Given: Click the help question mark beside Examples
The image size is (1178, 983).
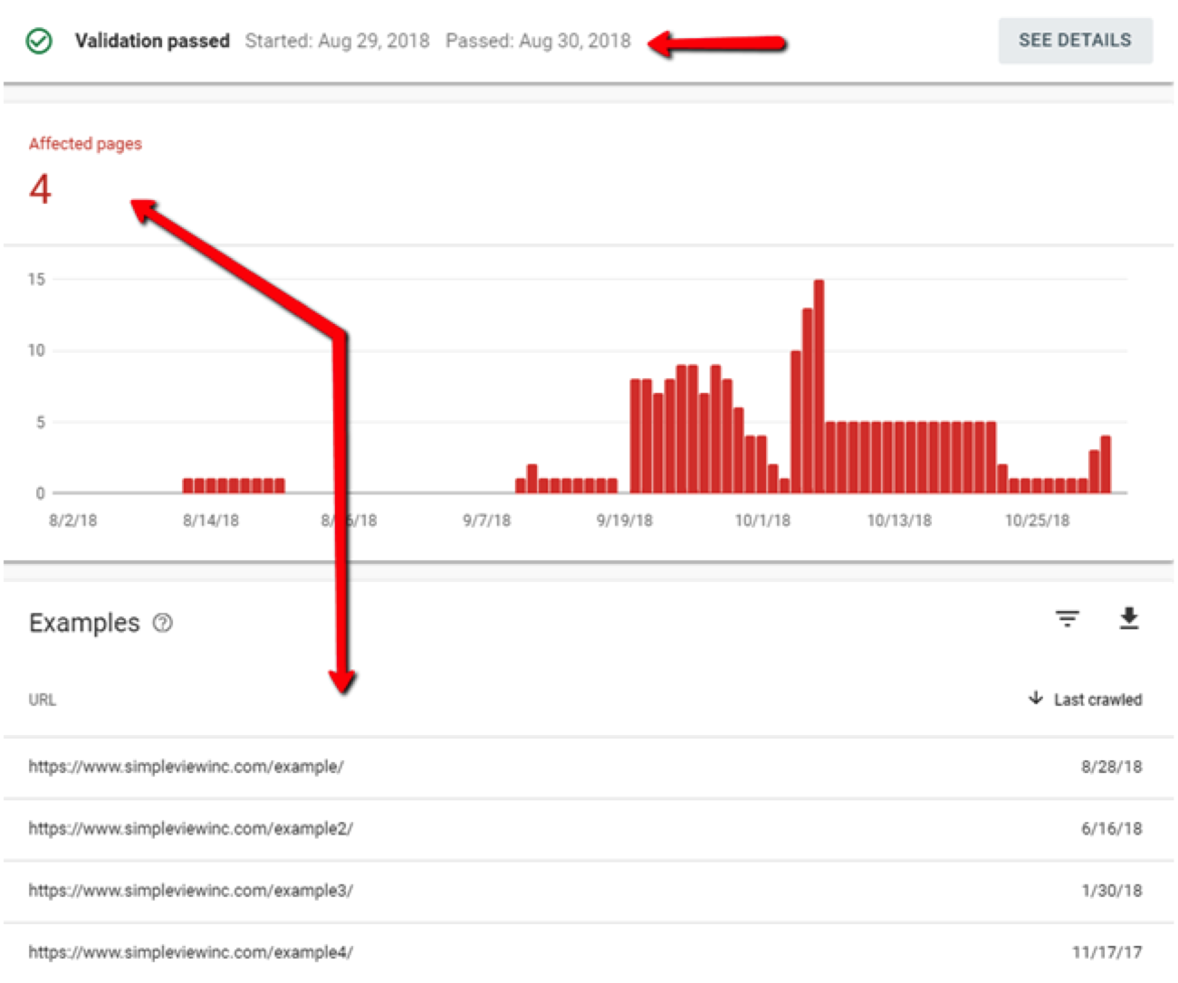Looking at the screenshot, I should [163, 623].
